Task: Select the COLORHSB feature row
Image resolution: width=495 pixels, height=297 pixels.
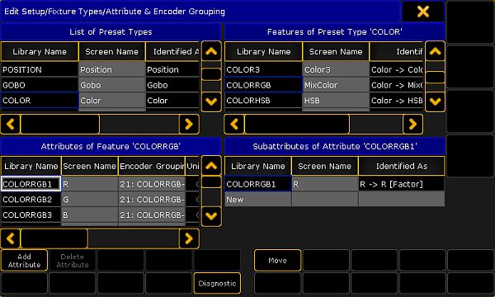Action: [x=324, y=101]
